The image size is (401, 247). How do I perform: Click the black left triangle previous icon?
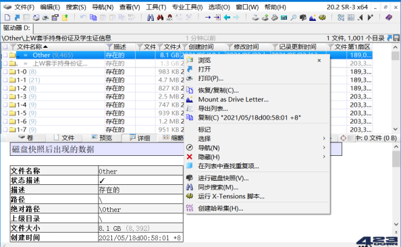point(360,18)
